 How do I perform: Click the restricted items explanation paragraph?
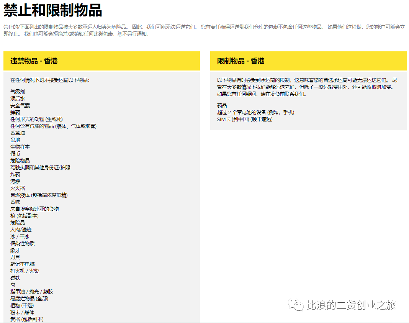[307, 87]
